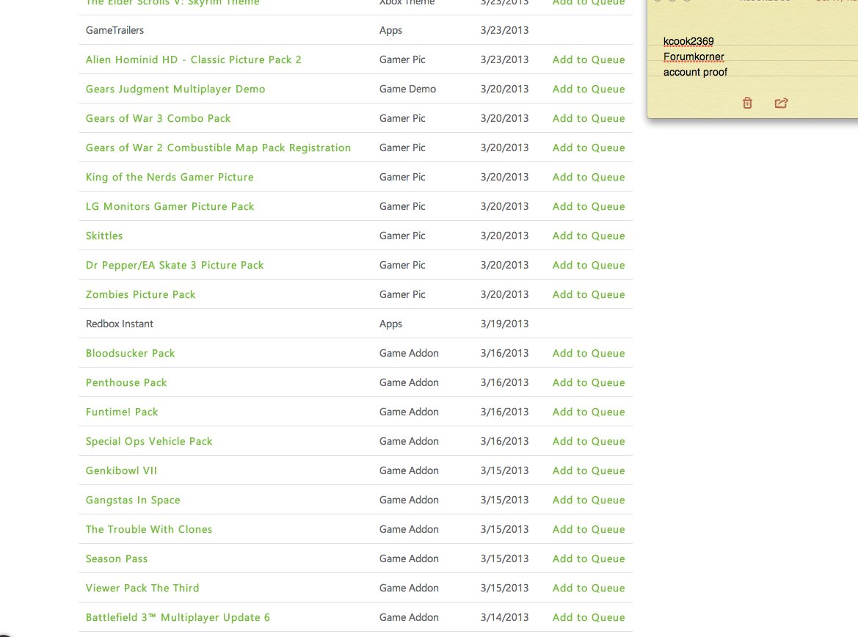The height and width of the screenshot is (637, 858).
Task: Click the 3/19/2013 date cell
Action: tap(504, 324)
